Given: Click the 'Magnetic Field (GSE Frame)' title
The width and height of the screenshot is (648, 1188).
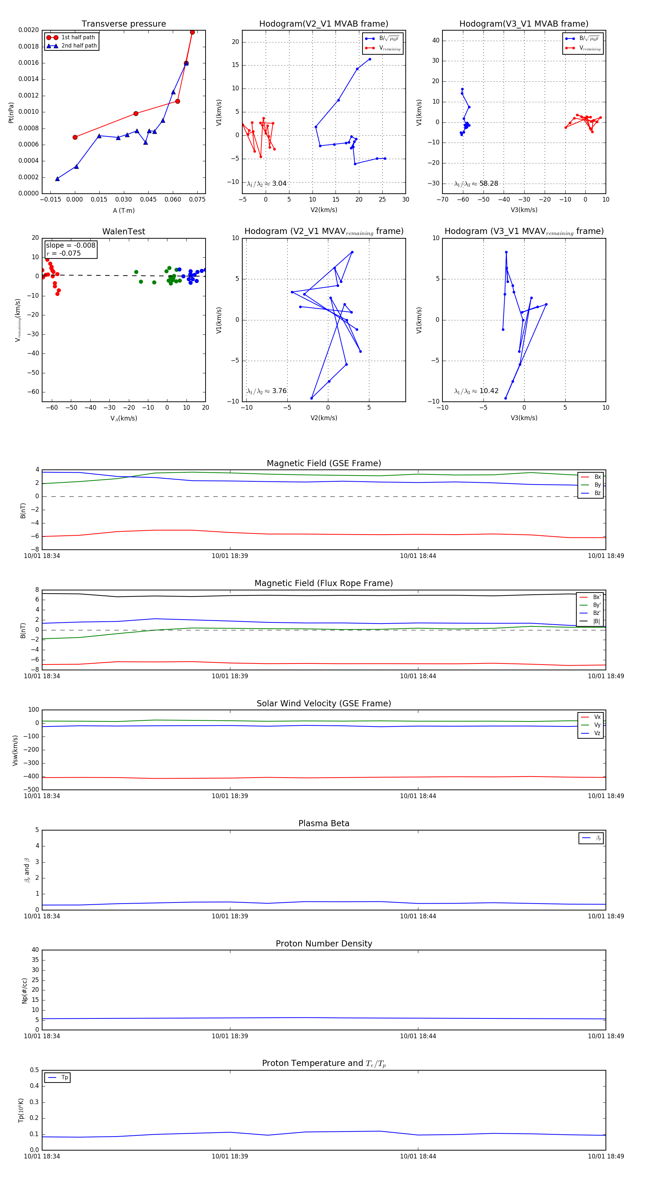Looking at the screenshot, I should [x=324, y=463].
